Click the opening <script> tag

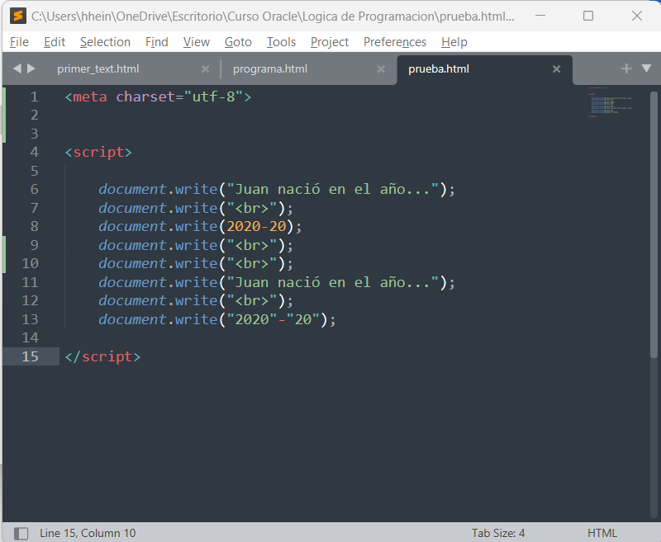pos(98,153)
